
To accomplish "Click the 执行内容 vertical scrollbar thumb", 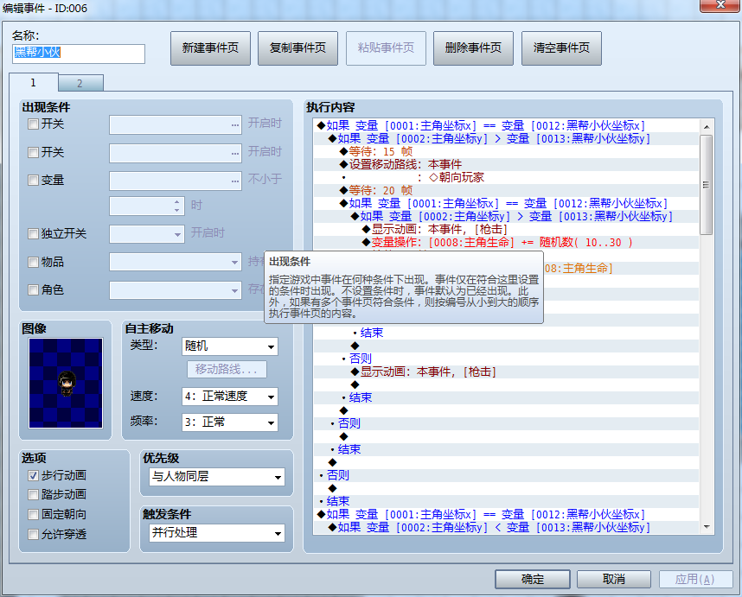I will coord(707,185).
